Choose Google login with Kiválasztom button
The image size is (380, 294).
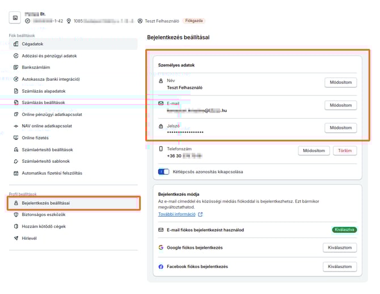click(340, 248)
